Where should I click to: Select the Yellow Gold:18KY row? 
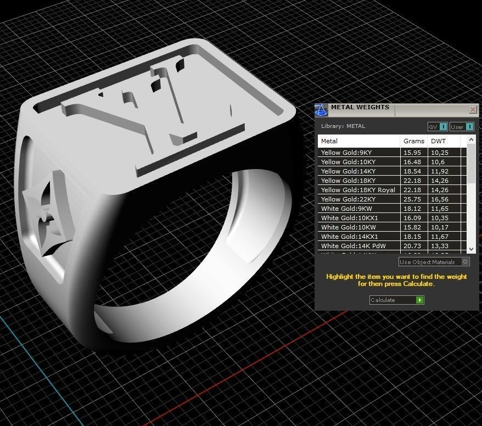pos(392,181)
